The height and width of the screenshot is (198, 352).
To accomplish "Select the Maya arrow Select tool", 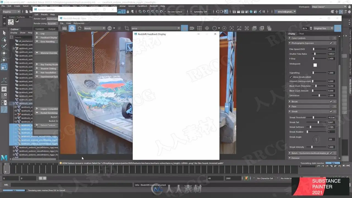I will [4, 33].
